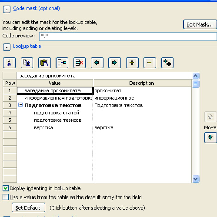Click the Move up arrow button
217x217 pixels.
tap(210, 117)
